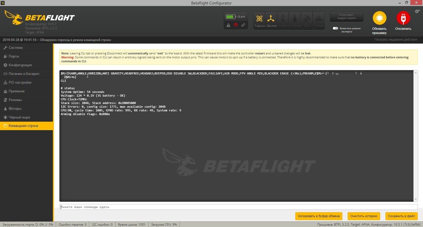The image size is (423, 227).
Task: Click the icon beside Режимы
Action: coord(5,100)
